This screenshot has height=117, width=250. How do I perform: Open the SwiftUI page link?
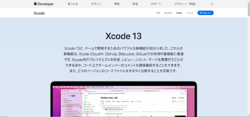tap(168, 13)
